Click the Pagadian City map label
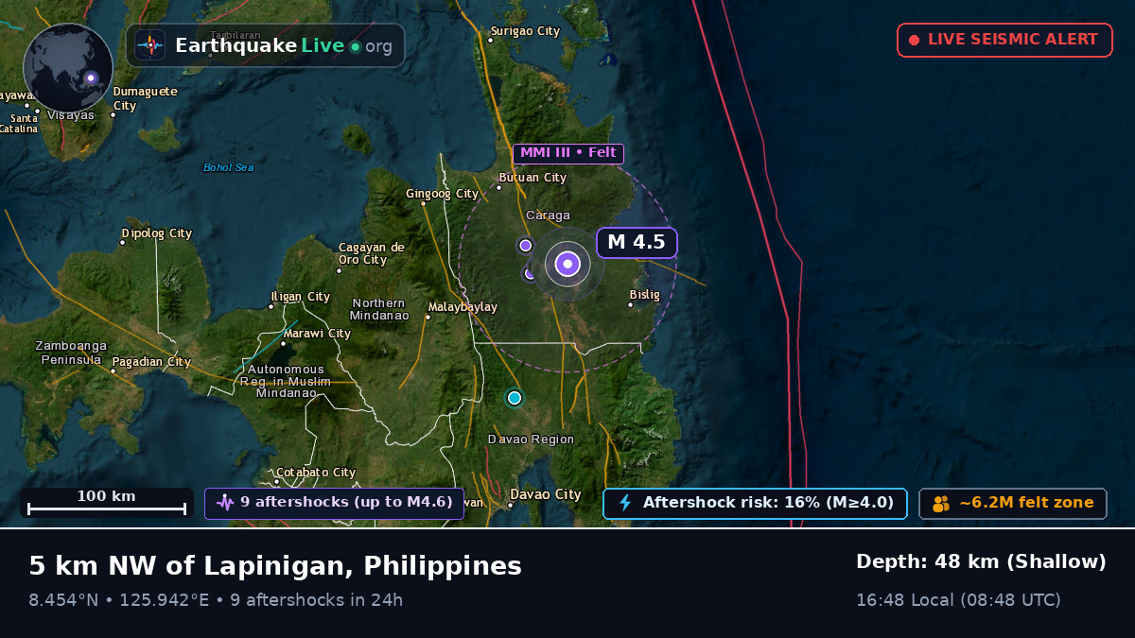 coord(151,362)
